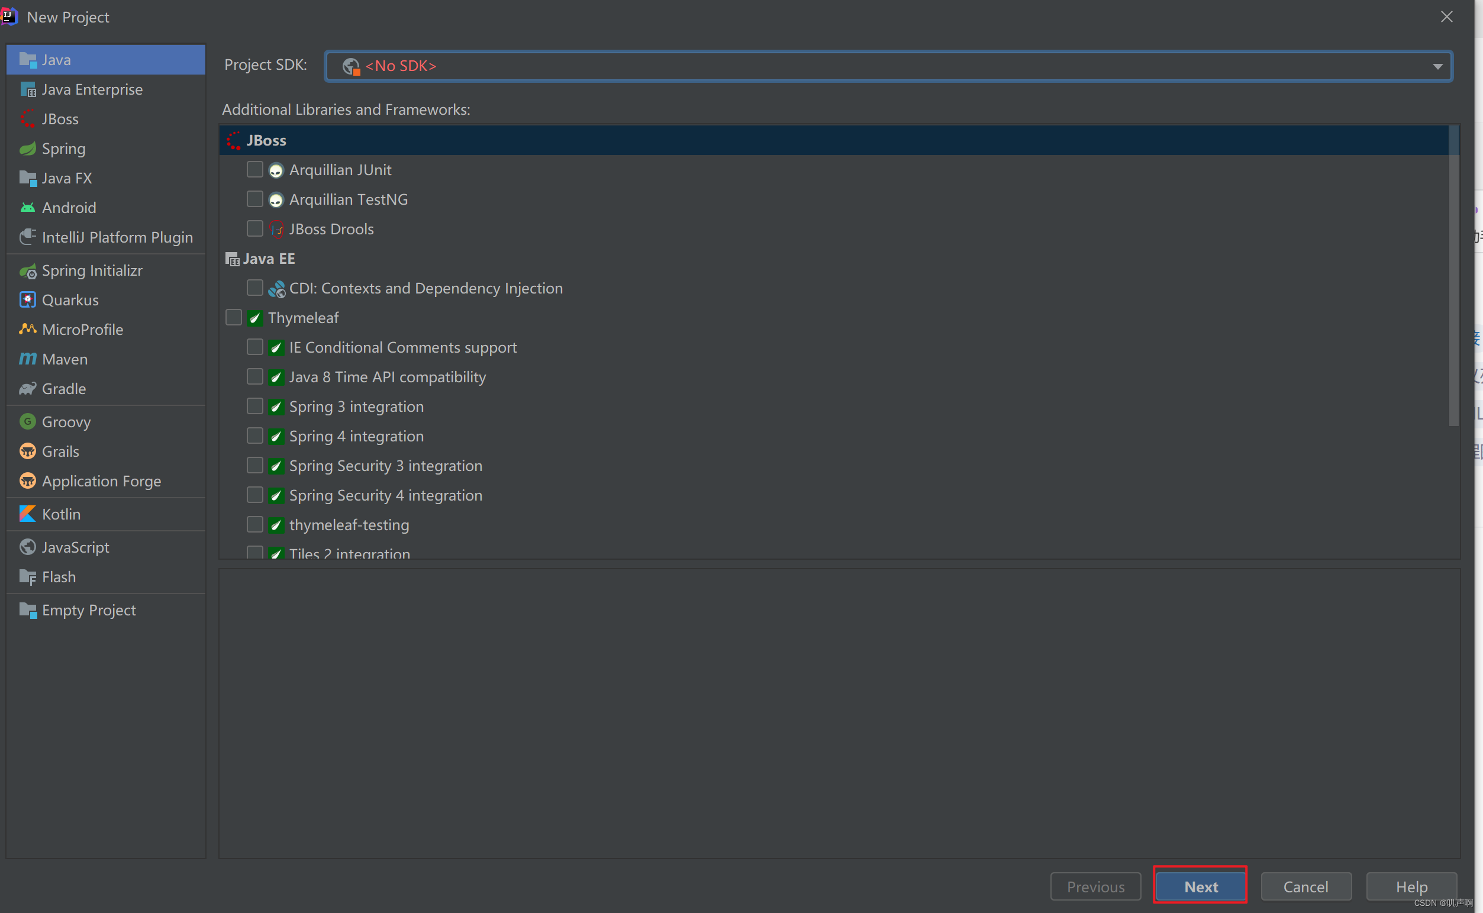Enable the Arquillian JUnit checkbox

pyautogui.click(x=255, y=170)
